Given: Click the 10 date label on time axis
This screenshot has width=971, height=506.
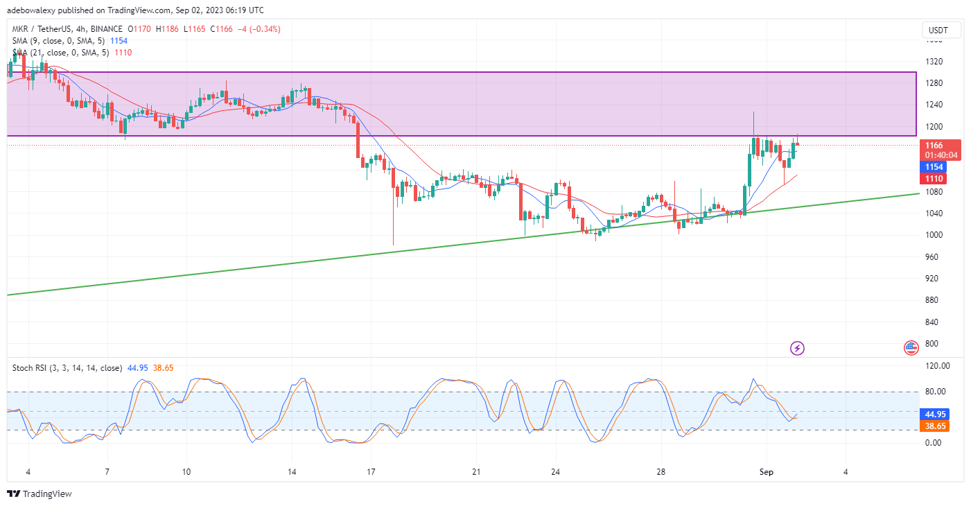Looking at the screenshot, I should coord(186,472).
